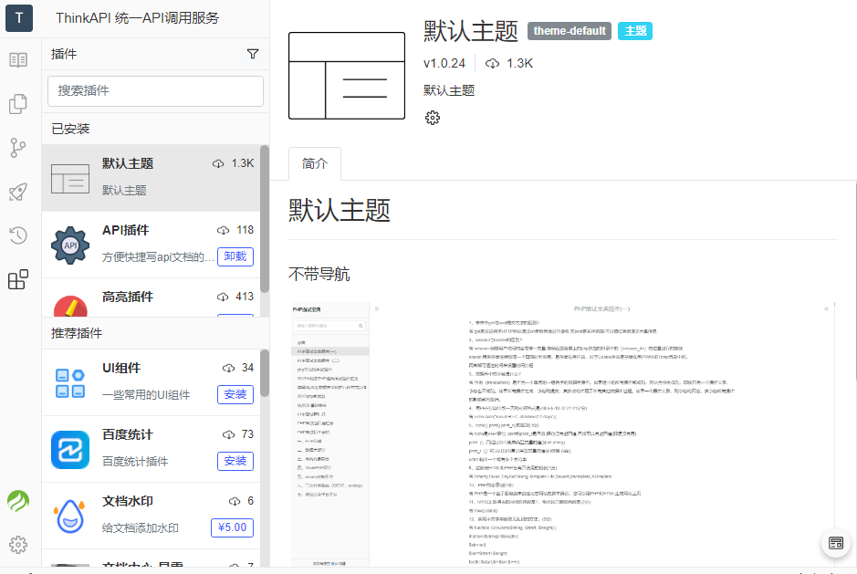857x574 pixels.
Task: Open settings gear at bottom left
Action: 18,545
